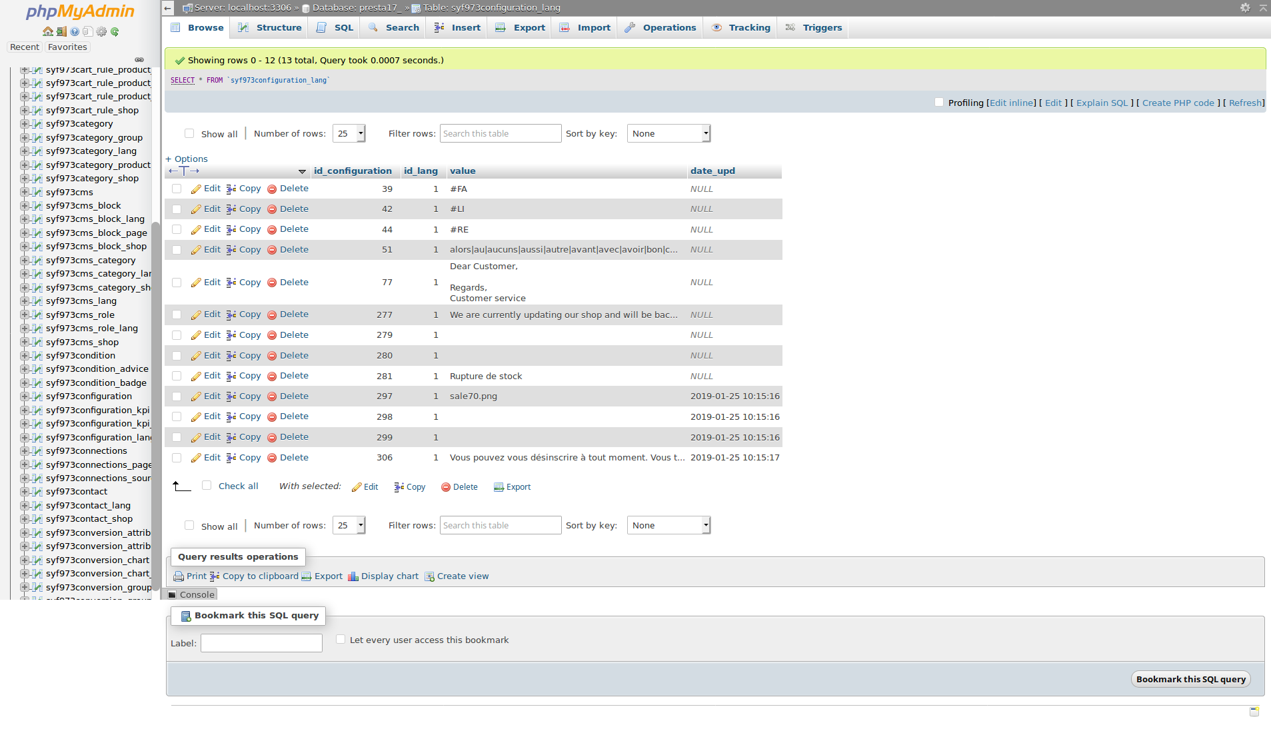
Task: Click Display chart icon
Action: click(x=353, y=576)
